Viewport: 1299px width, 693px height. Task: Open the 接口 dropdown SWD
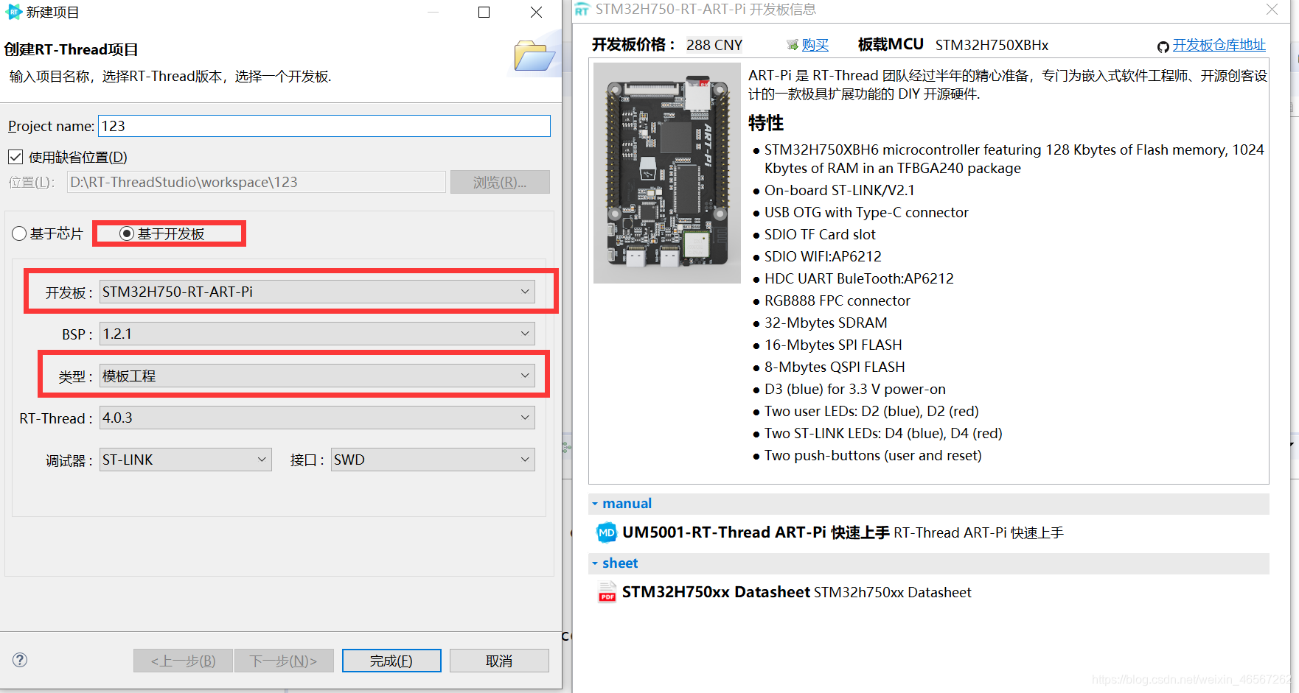(433, 460)
